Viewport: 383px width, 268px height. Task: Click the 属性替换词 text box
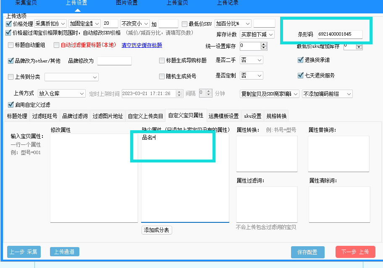[338, 154]
